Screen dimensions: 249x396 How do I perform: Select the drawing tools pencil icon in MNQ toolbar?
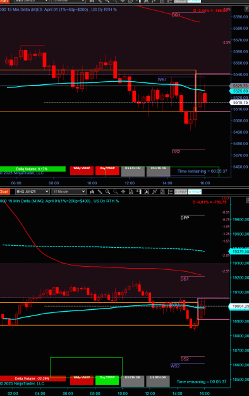(x=100, y=192)
